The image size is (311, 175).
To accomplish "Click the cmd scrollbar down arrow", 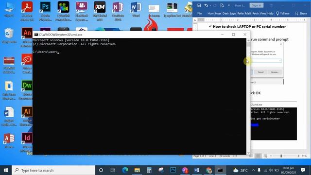I will click(x=248, y=153).
